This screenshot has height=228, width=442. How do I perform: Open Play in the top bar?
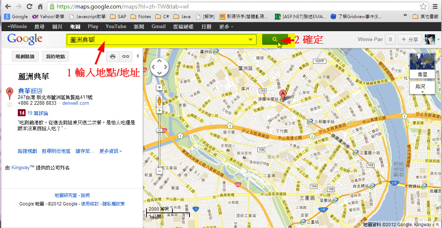coord(93,26)
